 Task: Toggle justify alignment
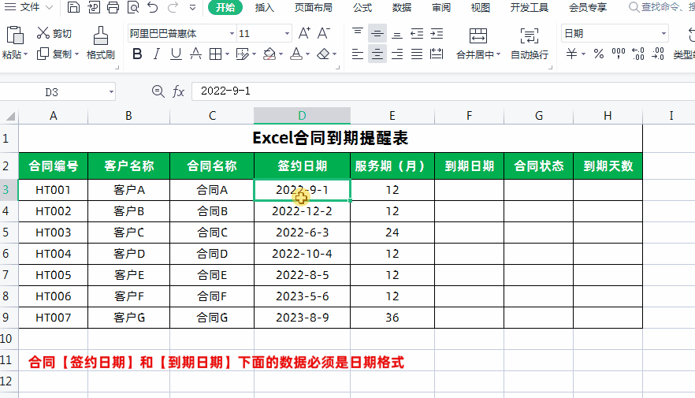point(417,54)
